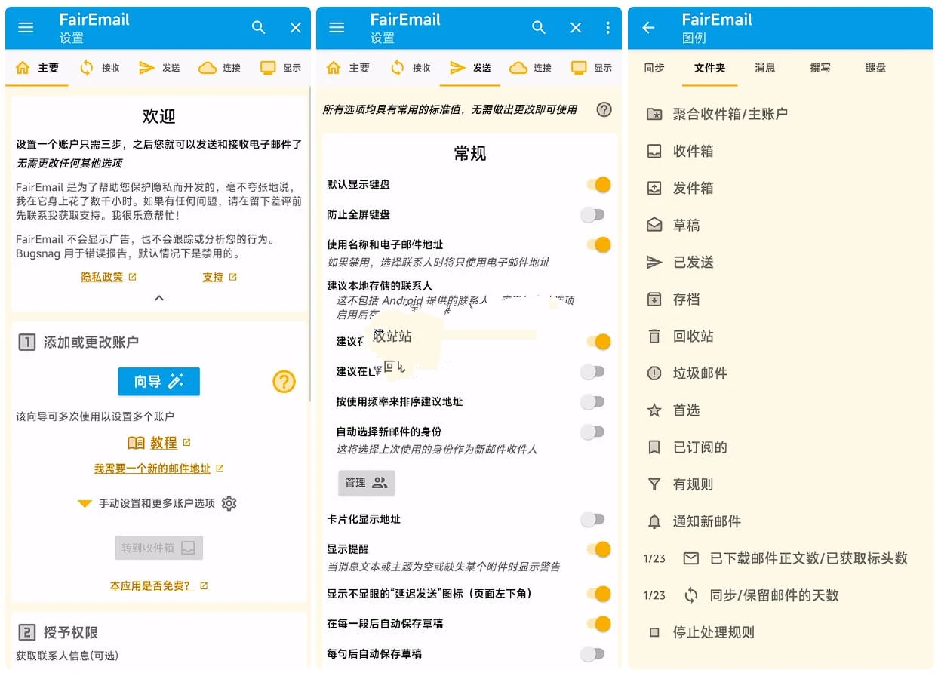Close settings with X on the 欢迎 screen

pyautogui.click(x=296, y=28)
